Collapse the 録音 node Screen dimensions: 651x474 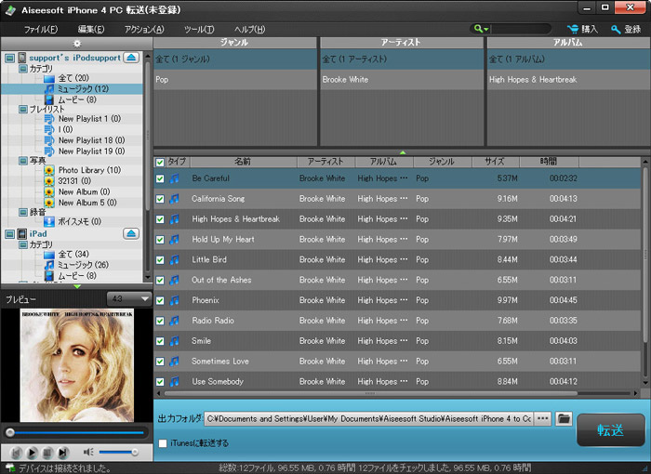(x=23, y=212)
